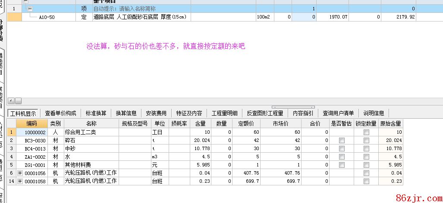Viewport: 443px width, 203px height.
Task: Go to 换算信息 tab
Action: point(126,113)
